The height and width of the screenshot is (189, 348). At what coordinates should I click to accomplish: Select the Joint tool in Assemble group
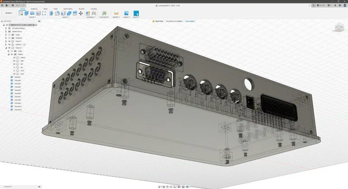click(x=94, y=13)
